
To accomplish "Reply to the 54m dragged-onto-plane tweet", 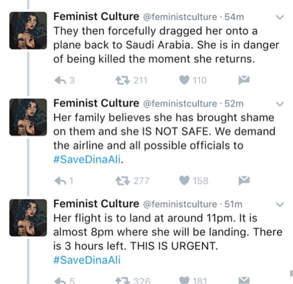I will click(x=60, y=80).
